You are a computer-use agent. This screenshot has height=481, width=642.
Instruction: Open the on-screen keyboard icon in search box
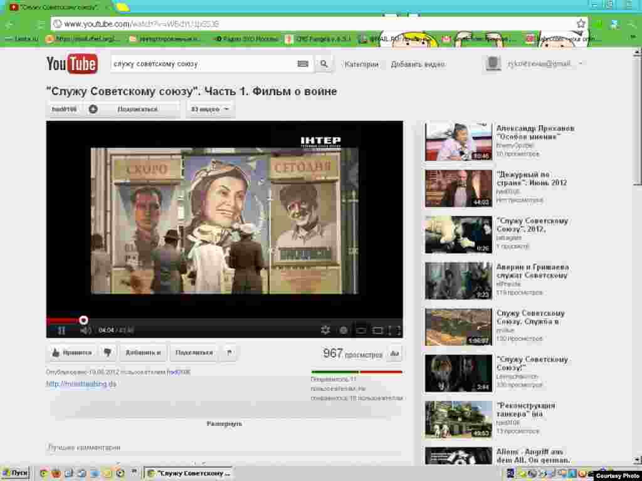[x=303, y=64]
